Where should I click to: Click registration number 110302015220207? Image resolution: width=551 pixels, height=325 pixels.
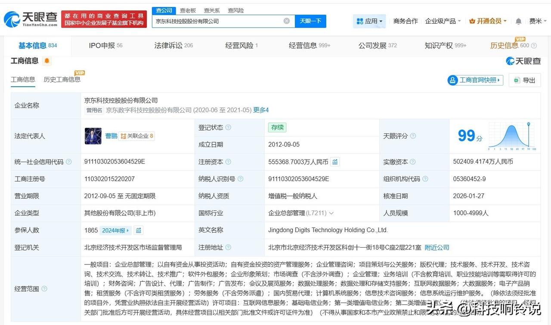coord(109,179)
